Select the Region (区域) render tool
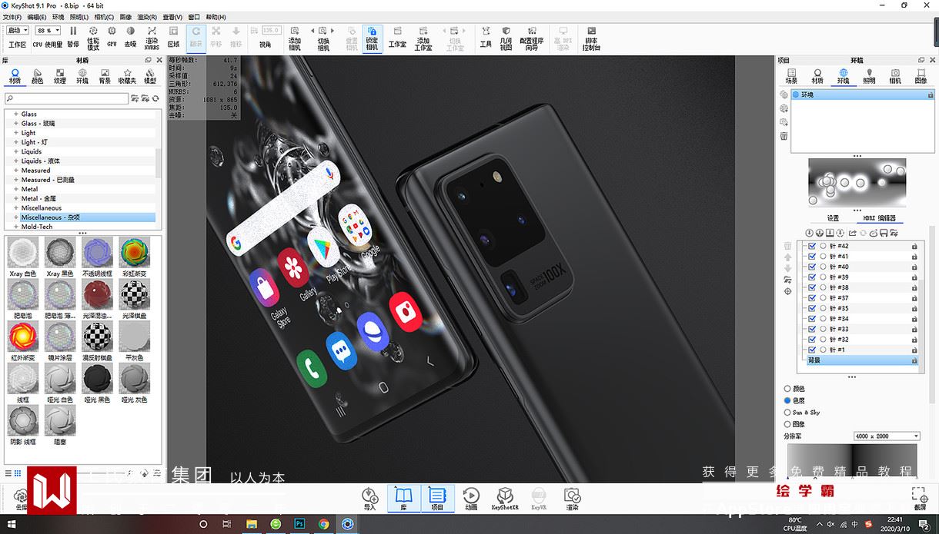This screenshot has width=939, height=534. 174,36
